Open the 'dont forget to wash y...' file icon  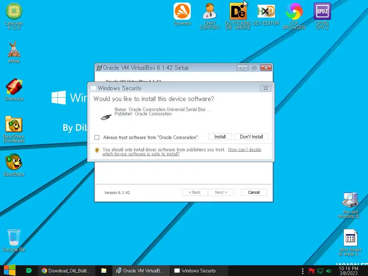350,243
